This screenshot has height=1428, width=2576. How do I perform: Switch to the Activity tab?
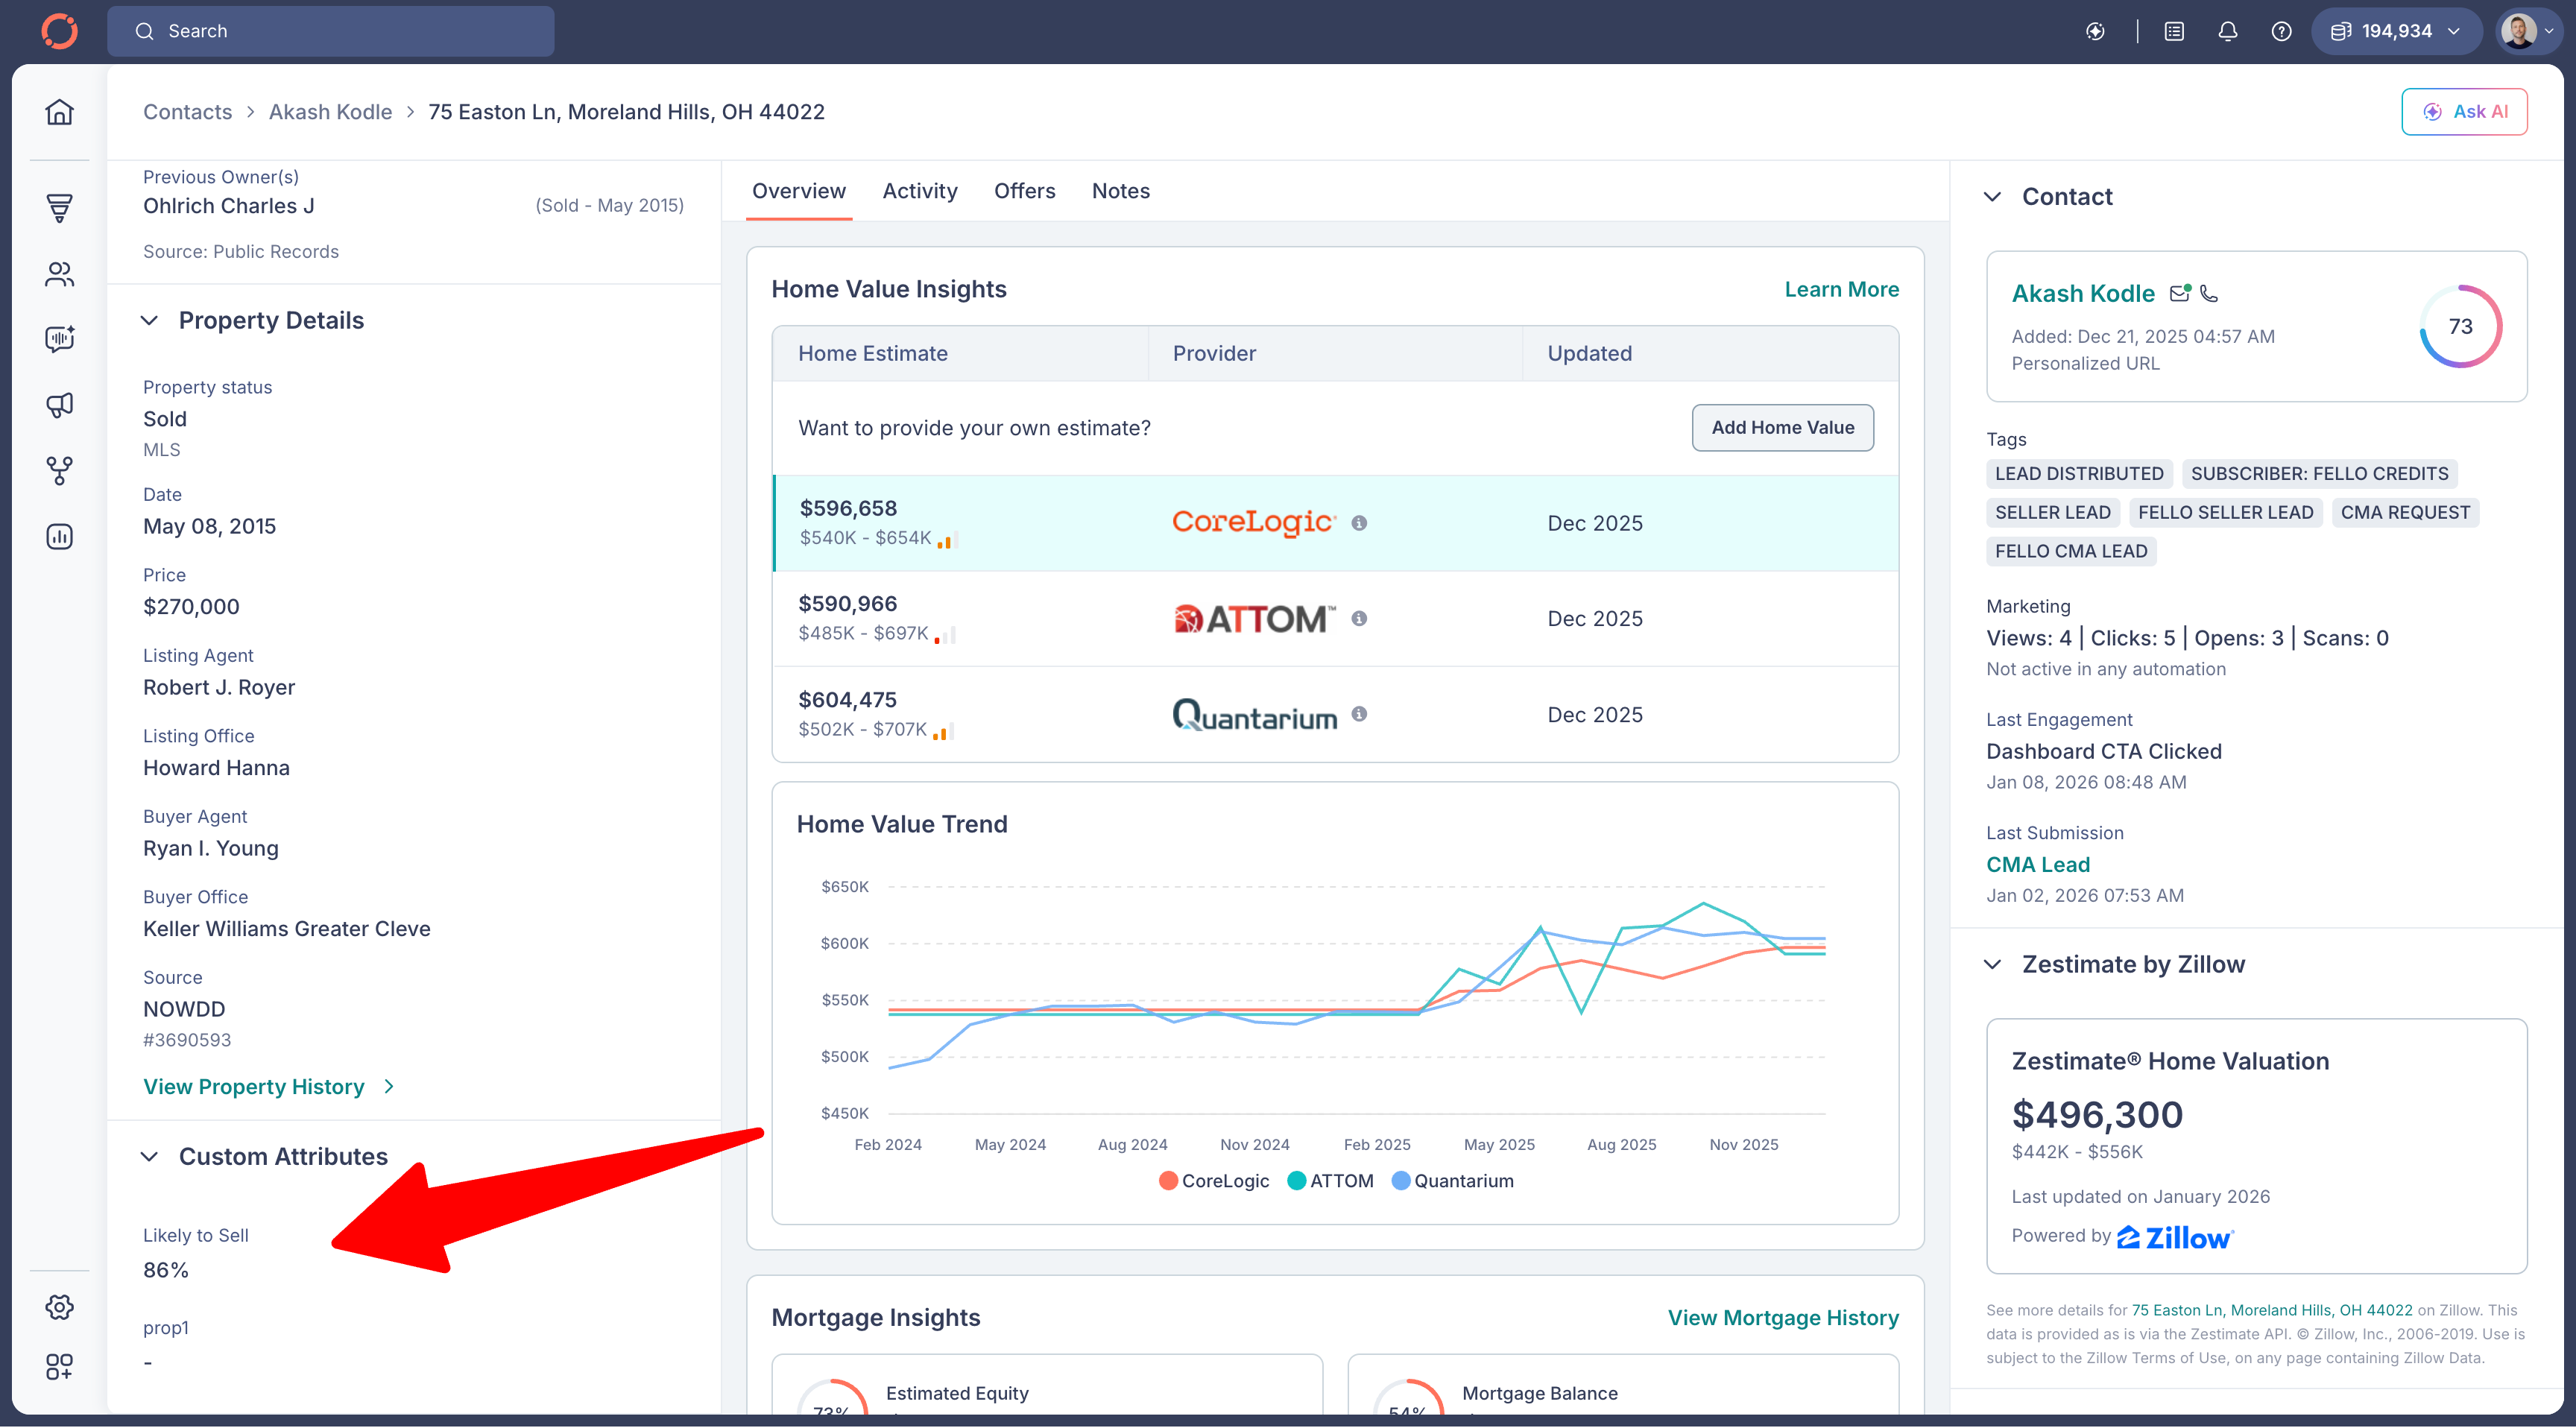tap(920, 191)
